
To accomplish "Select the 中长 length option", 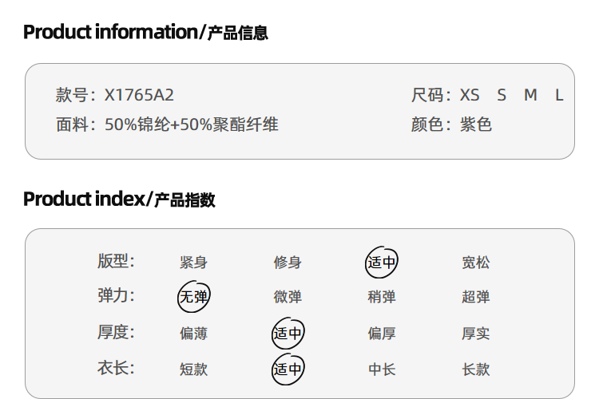I will pyautogui.click(x=381, y=369).
